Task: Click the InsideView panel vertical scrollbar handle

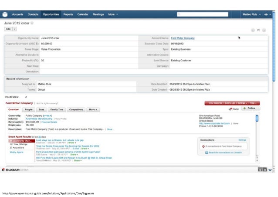Action: pos(257,118)
